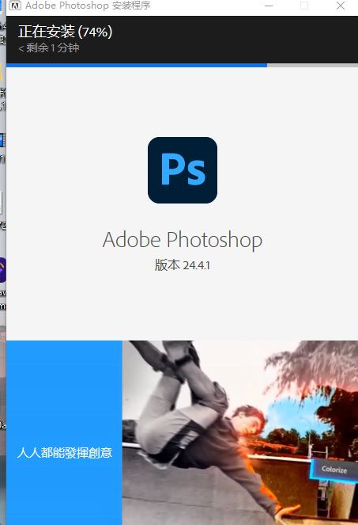This screenshot has height=525, width=358.
Task: Click the Adobe logo in the title bar
Action: (15, 6)
